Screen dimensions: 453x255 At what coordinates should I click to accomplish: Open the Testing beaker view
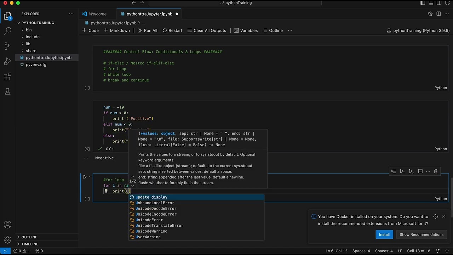tap(7, 92)
